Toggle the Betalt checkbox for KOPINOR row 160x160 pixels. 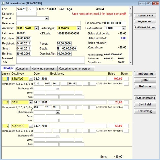click(126, 126)
